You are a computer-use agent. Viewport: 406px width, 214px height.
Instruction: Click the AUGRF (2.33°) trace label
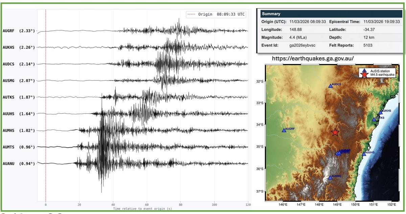point(19,31)
